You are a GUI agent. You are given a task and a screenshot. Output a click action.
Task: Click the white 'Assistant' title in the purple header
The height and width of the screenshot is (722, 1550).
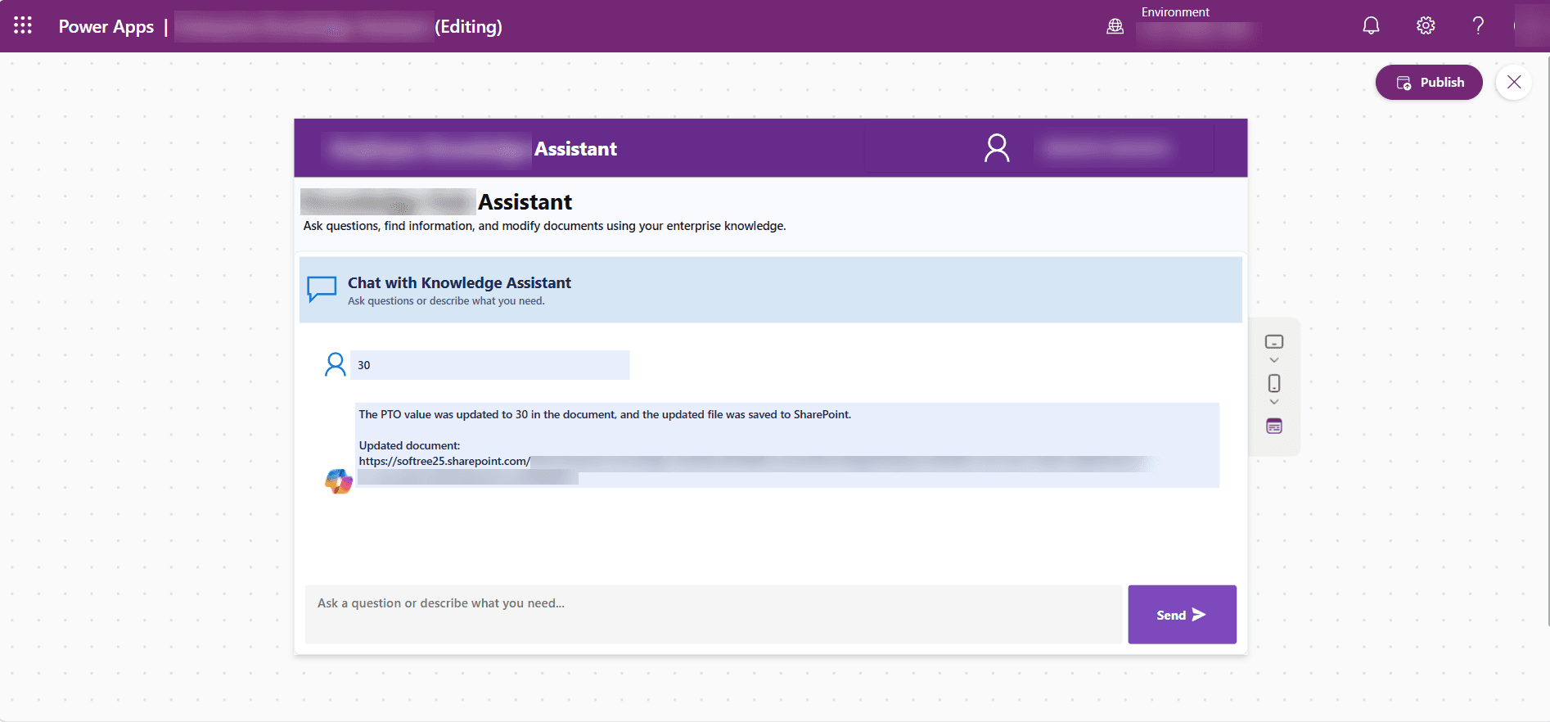click(x=575, y=149)
